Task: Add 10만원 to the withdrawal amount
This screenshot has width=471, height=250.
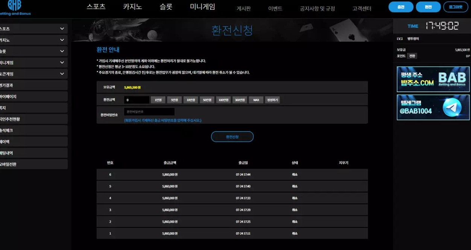Action: click(x=190, y=100)
